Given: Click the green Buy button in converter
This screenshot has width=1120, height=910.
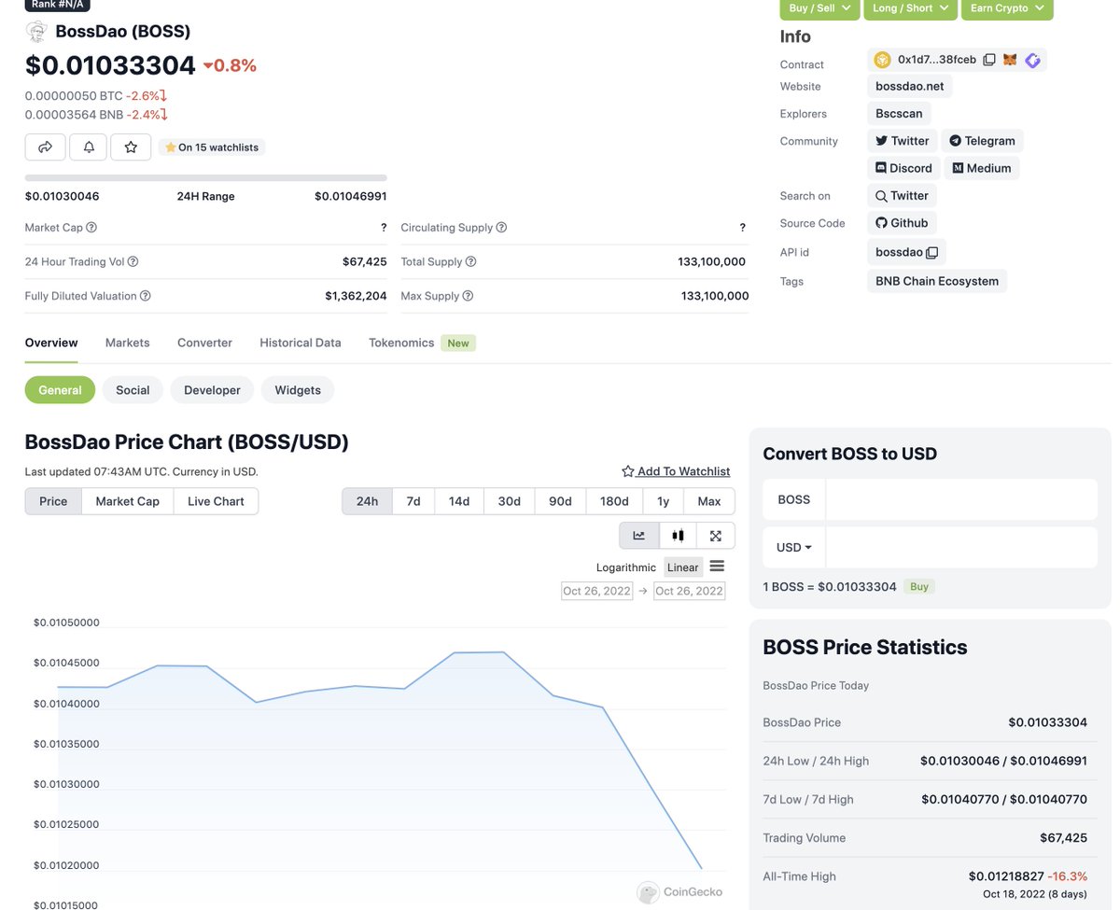Looking at the screenshot, I should pos(919,586).
